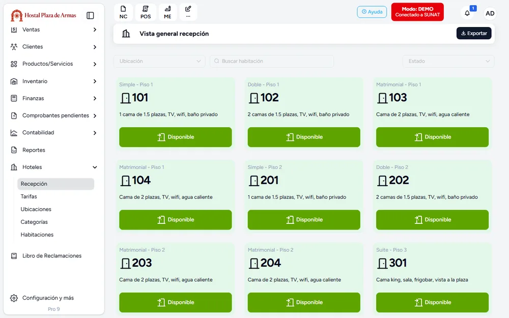
Task: Click the door icon of room 301
Action: [382, 263]
